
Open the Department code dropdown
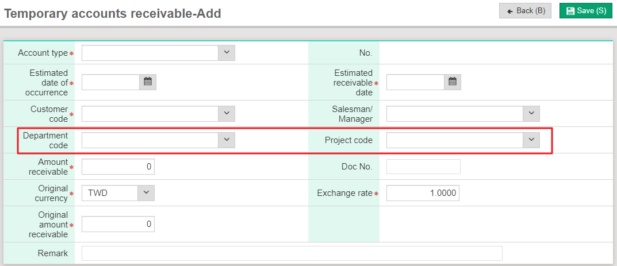(x=227, y=140)
